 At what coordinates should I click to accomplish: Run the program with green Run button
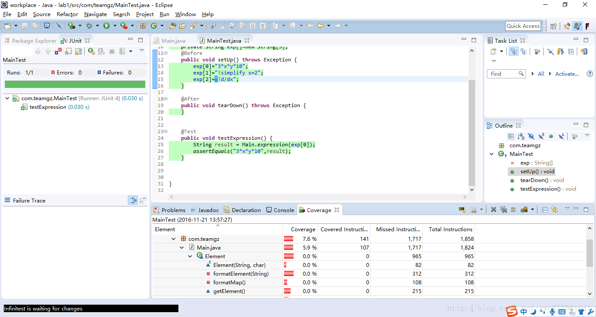click(x=106, y=26)
